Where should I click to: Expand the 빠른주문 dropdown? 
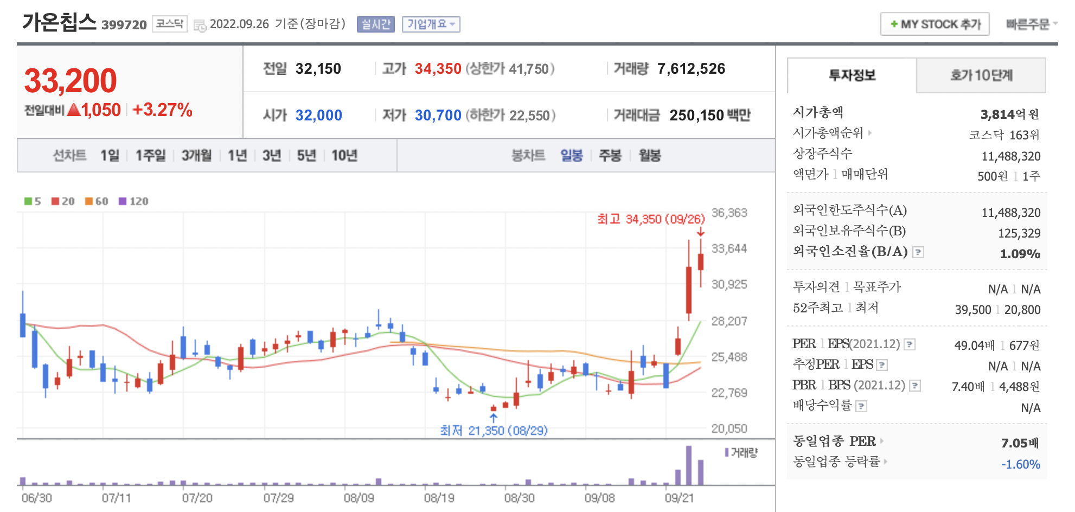(x=1032, y=24)
